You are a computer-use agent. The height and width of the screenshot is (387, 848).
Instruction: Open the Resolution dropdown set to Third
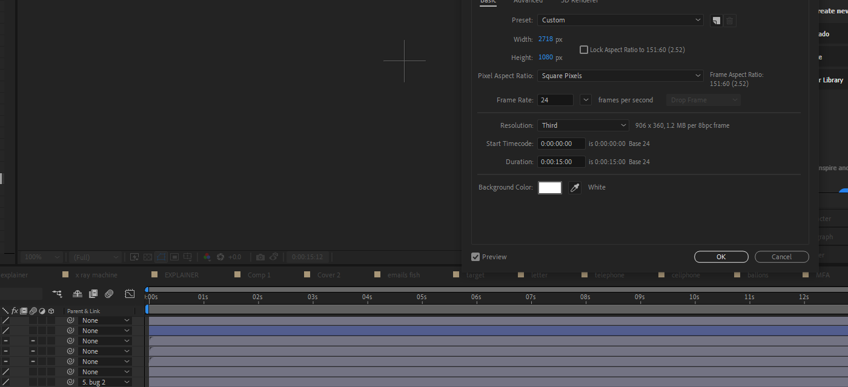[582, 125]
